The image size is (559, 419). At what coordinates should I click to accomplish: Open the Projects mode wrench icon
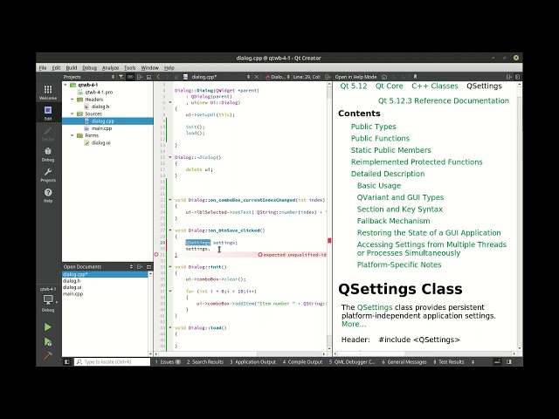(x=47, y=175)
